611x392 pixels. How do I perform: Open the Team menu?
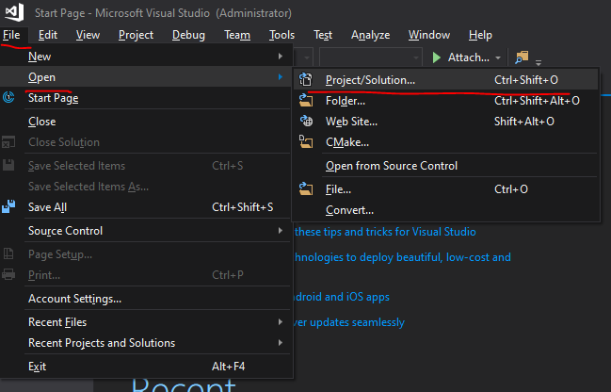(x=237, y=35)
